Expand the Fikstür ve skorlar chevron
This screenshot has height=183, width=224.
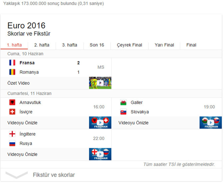17,175
